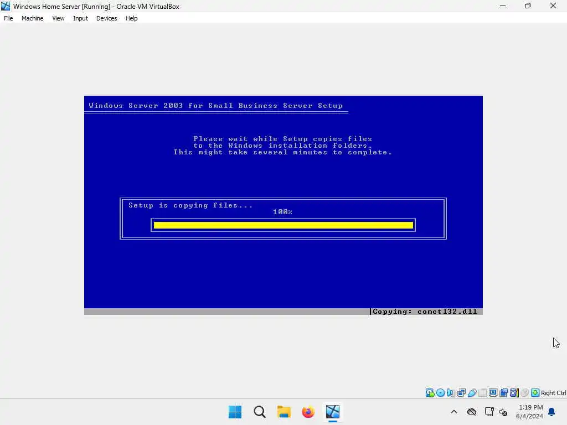Click the green keyboard capture arrow icon
This screenshot has width=567, height=425.
[535, 393]
